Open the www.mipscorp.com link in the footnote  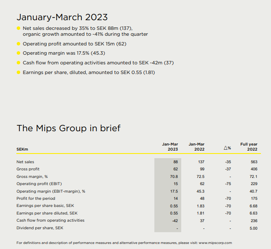point(215,243)
